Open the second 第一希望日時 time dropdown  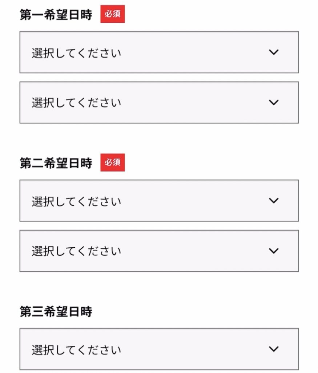tap(159, 102)
